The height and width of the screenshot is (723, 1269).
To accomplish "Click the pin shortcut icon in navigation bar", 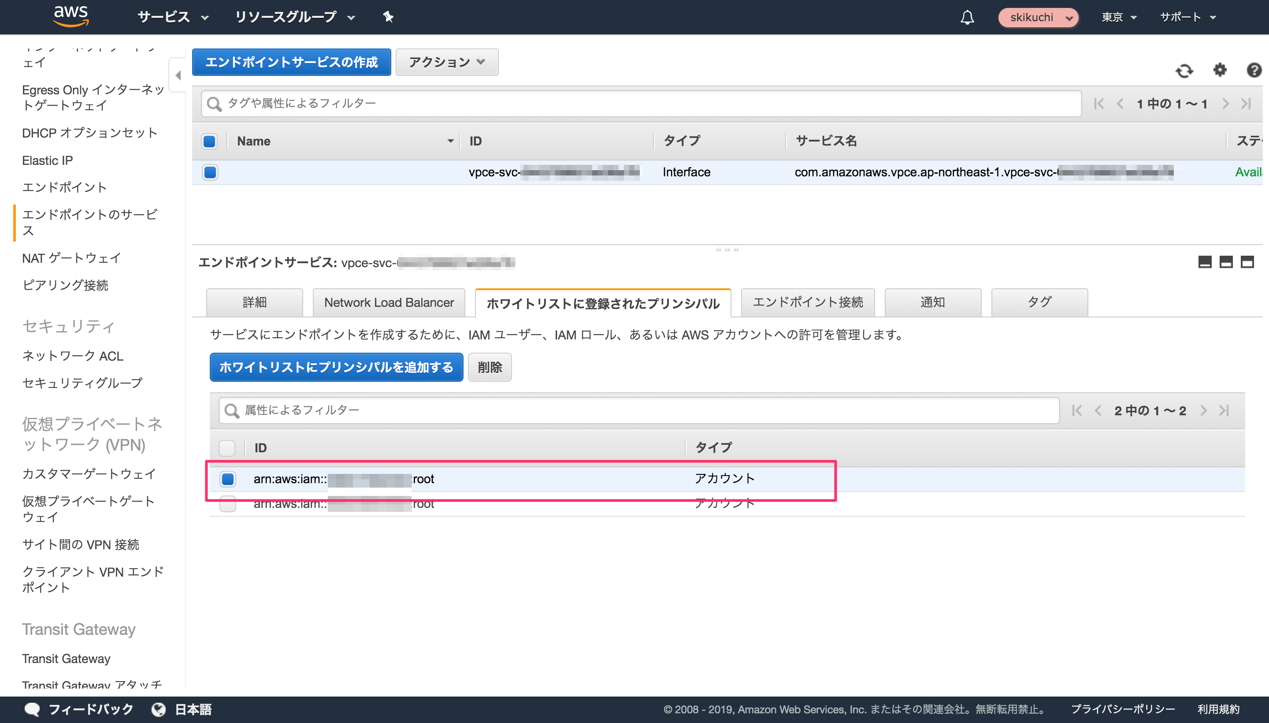I will (387, 17).
